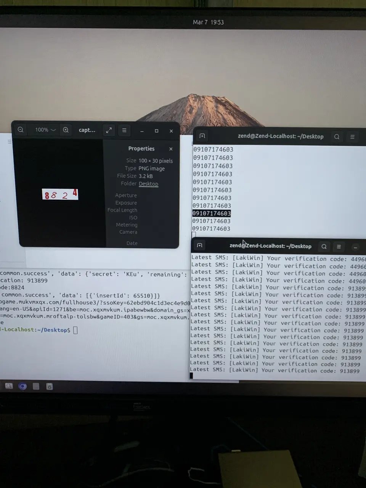The height and width of the screenshot is (488, 366).
Task: Click the Properties panel heading
Action: 141,149
